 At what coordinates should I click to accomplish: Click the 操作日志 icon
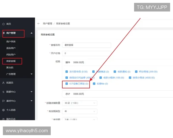tap(3, 119)
